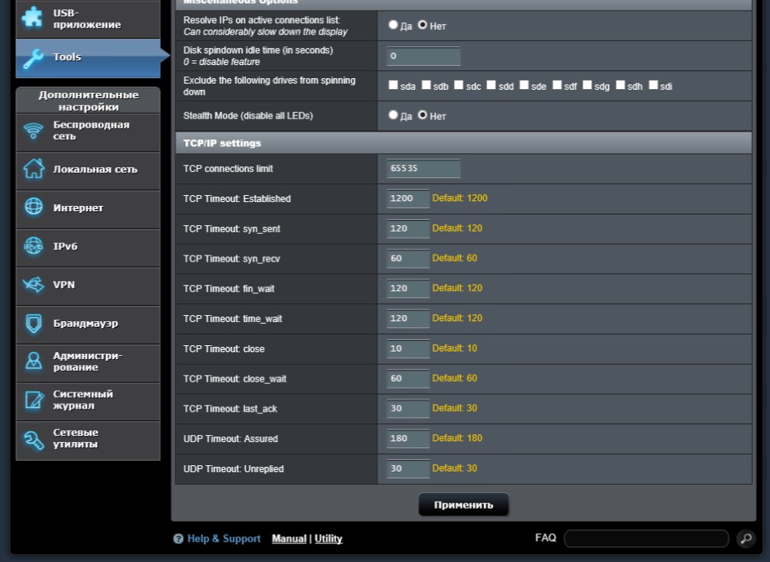Tick the sdi drive checkbox

point(654,86)
